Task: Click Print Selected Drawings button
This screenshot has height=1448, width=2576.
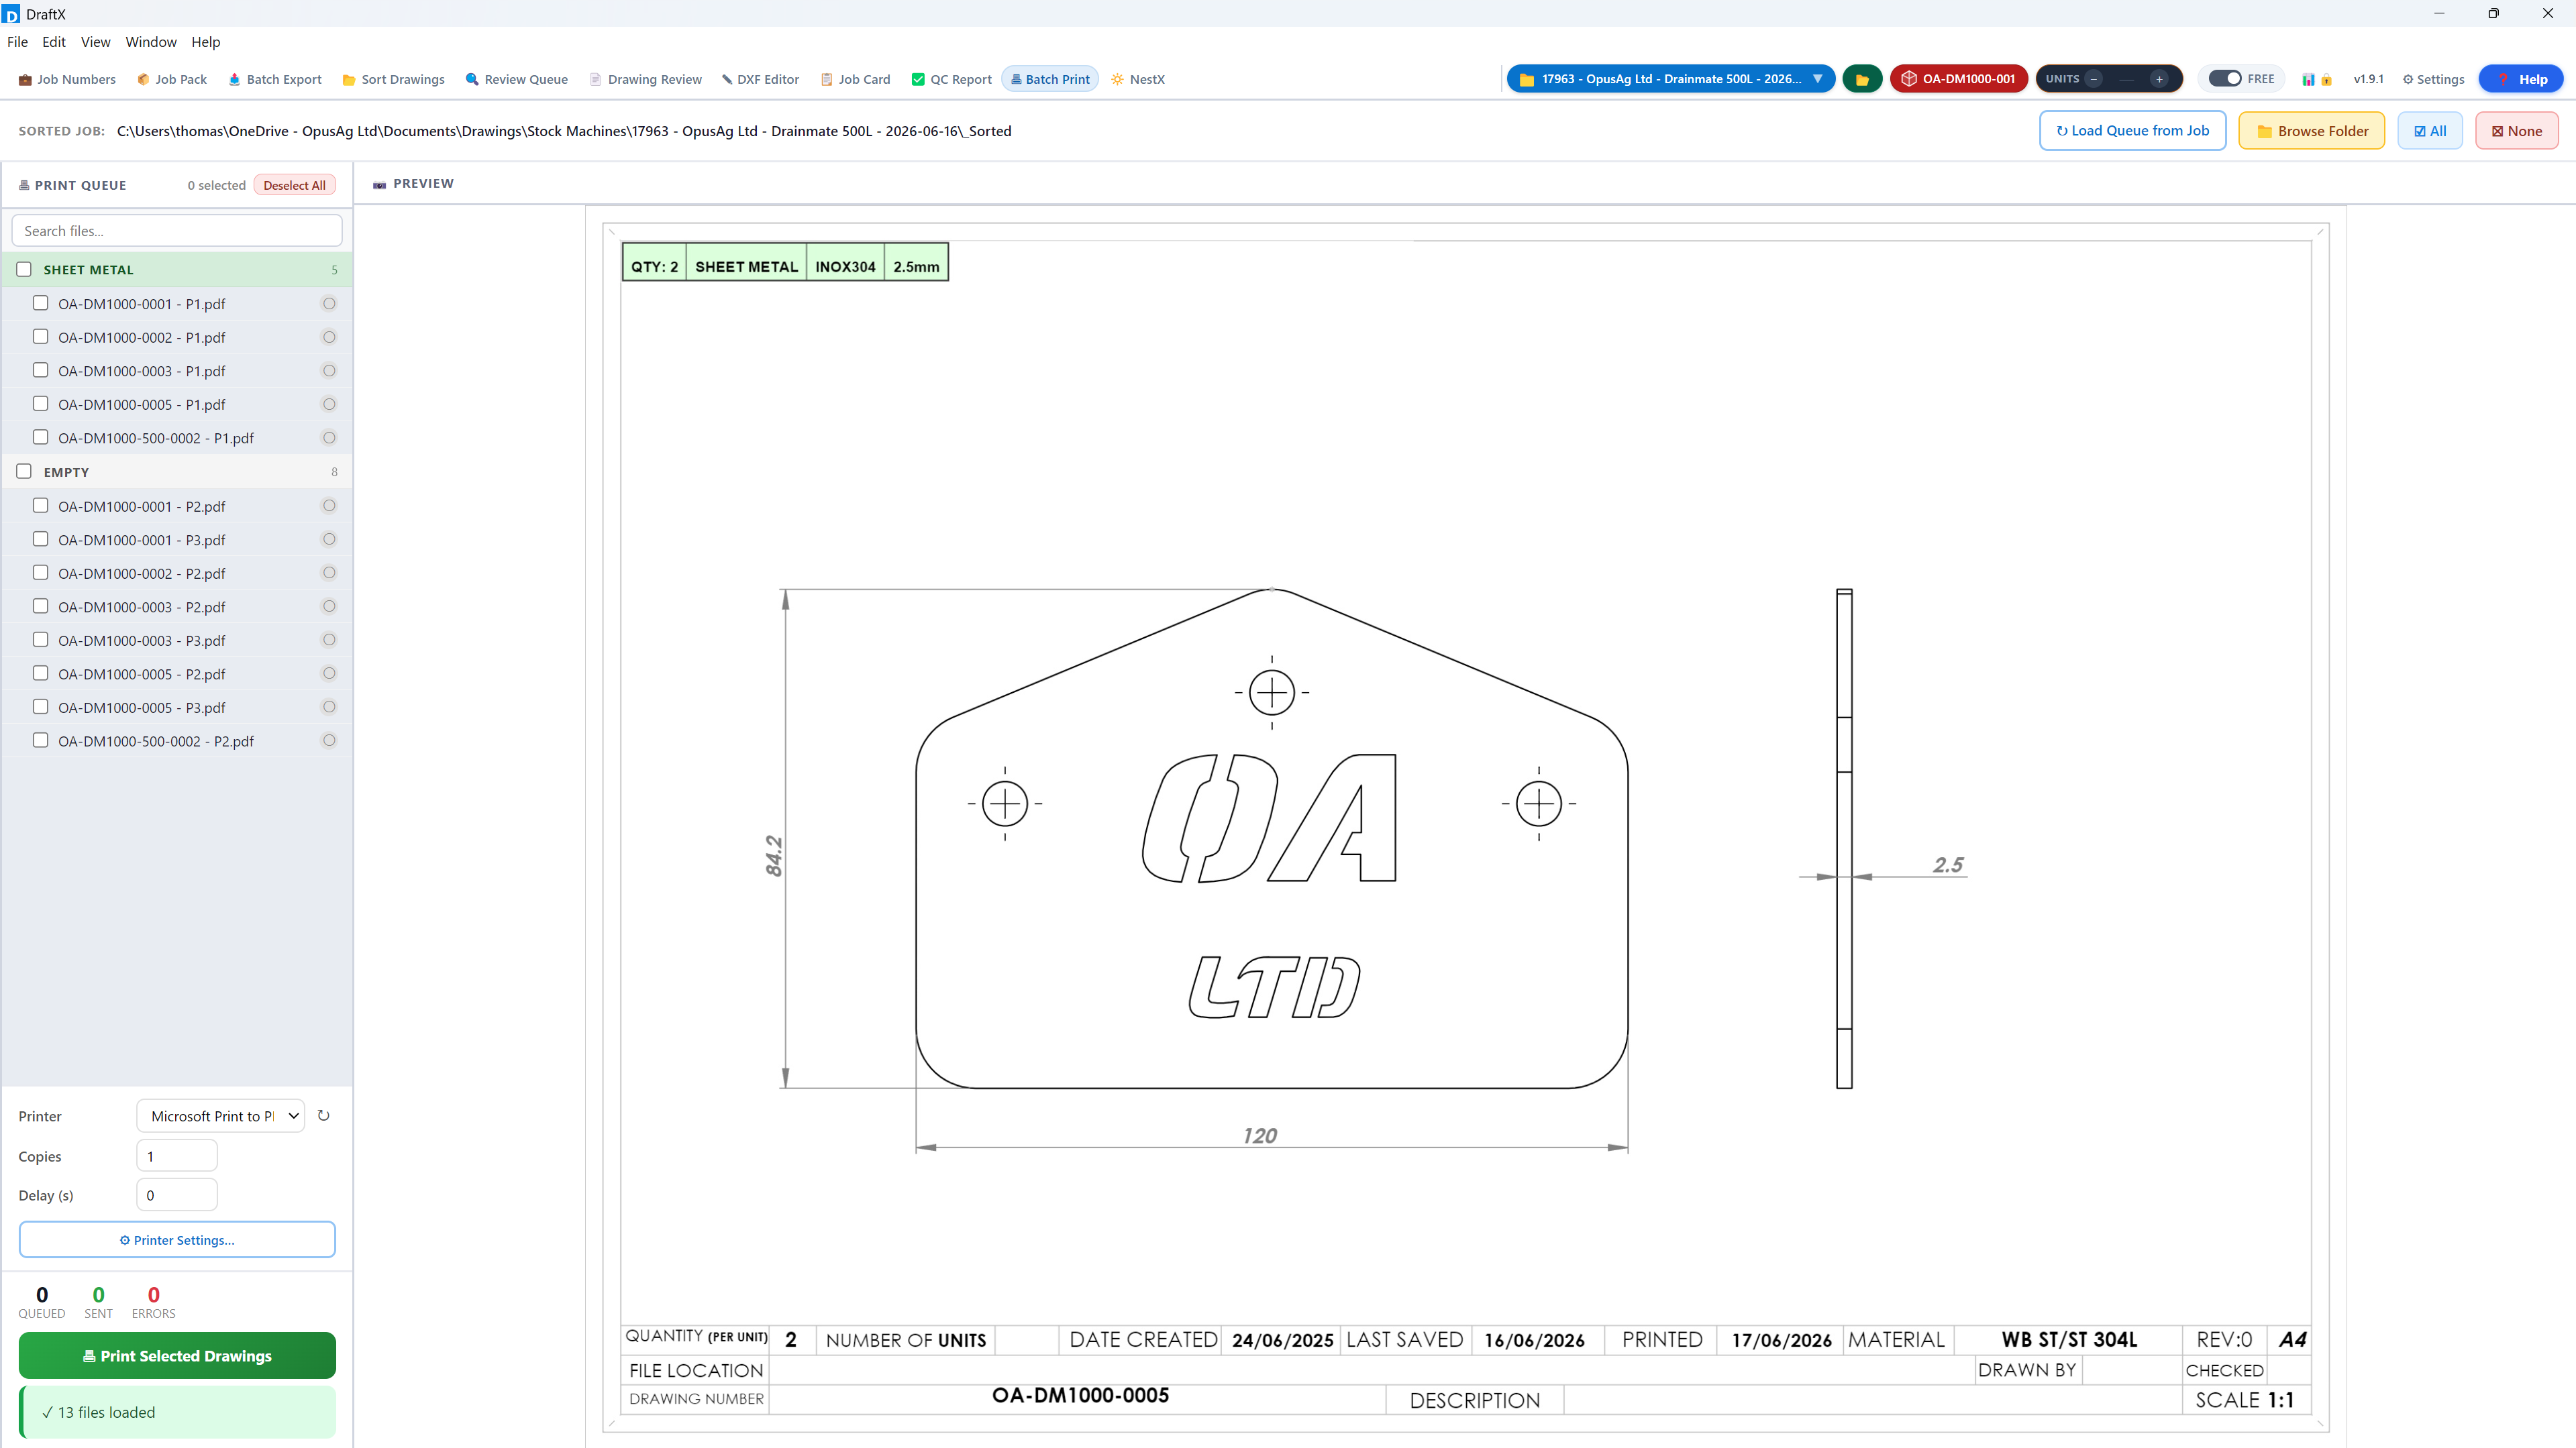Action: 177,1356
